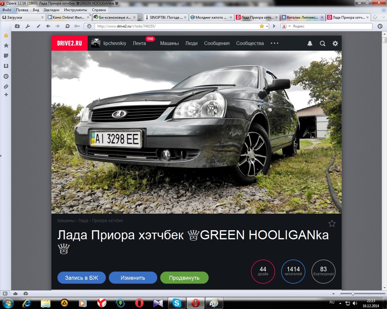Click the 1414 читателей circle
The image size is (387, 309).
[x=293, y=271]
